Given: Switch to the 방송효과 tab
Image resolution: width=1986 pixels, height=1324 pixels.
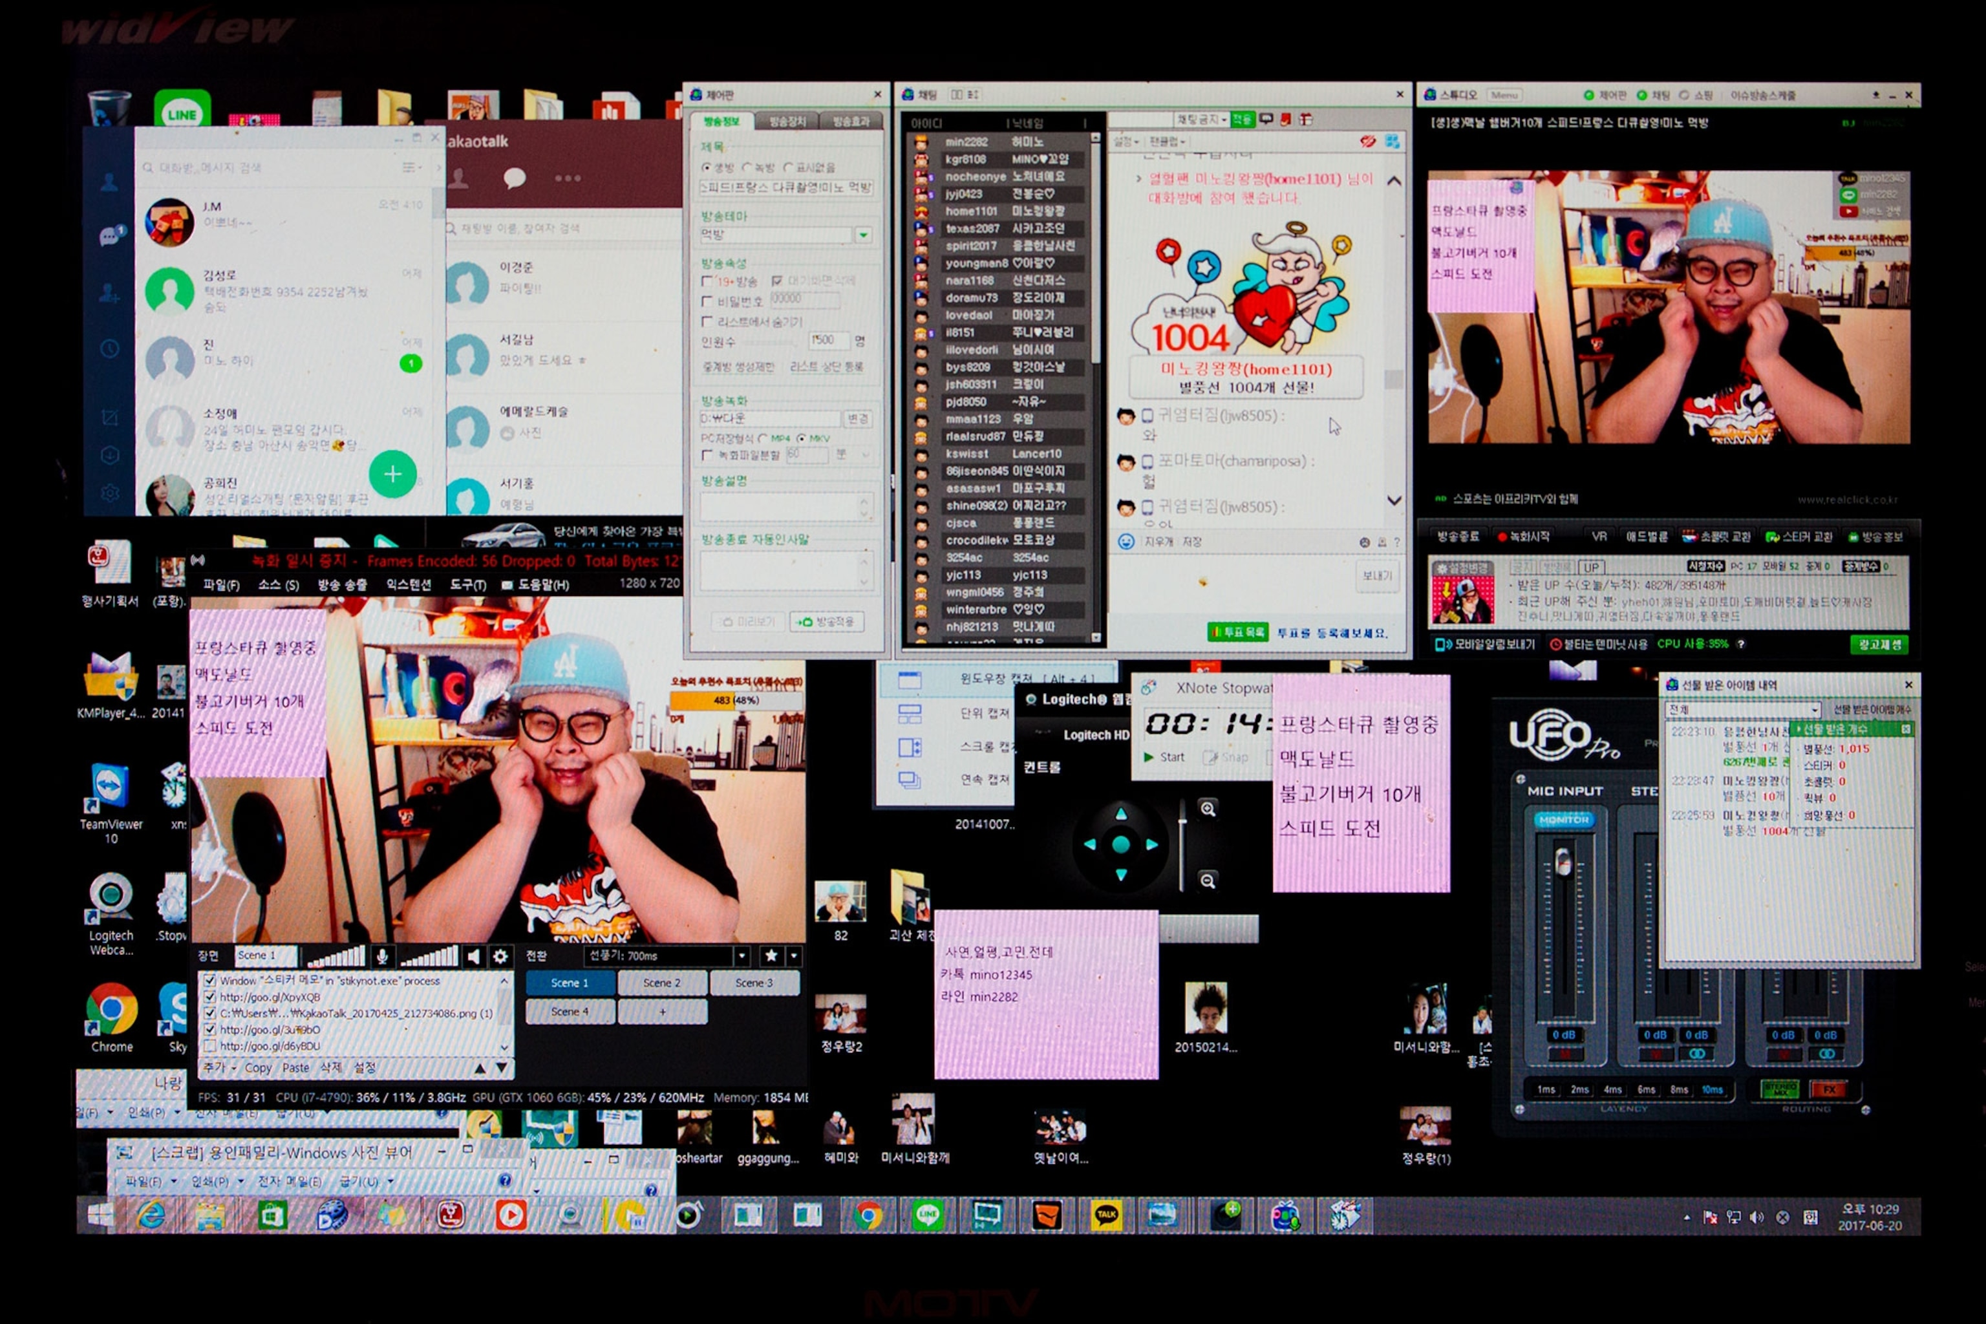Looking at the screenshot, I should pos(851,122).
